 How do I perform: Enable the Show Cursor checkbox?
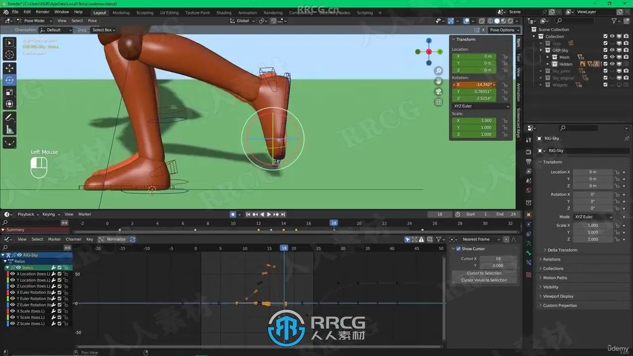pos(458,249)
